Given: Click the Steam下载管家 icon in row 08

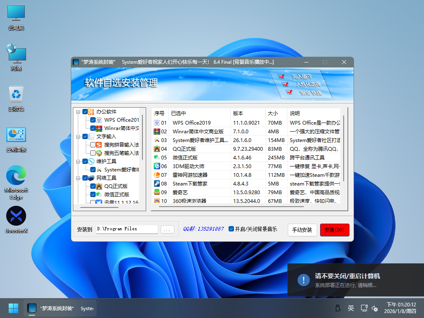Looking at the screenshot, I should (157, 183).
